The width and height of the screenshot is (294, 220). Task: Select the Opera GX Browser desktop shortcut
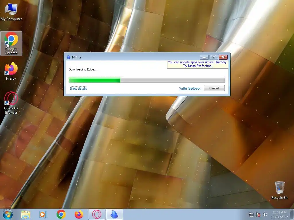[11, 103]
